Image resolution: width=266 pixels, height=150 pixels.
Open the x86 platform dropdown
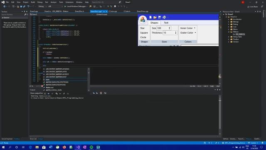coord(55,7)
